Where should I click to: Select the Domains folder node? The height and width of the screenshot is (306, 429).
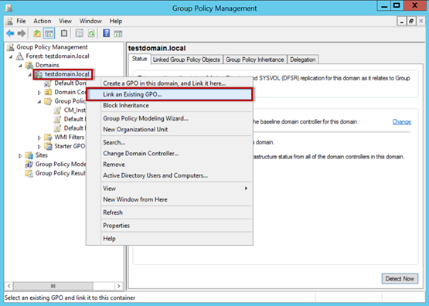point(47,65)
